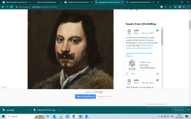Open Microsoft Teams from taskbar
Image resolution: width=191 pixels, height=119 pixels.
tap(80, 116)
